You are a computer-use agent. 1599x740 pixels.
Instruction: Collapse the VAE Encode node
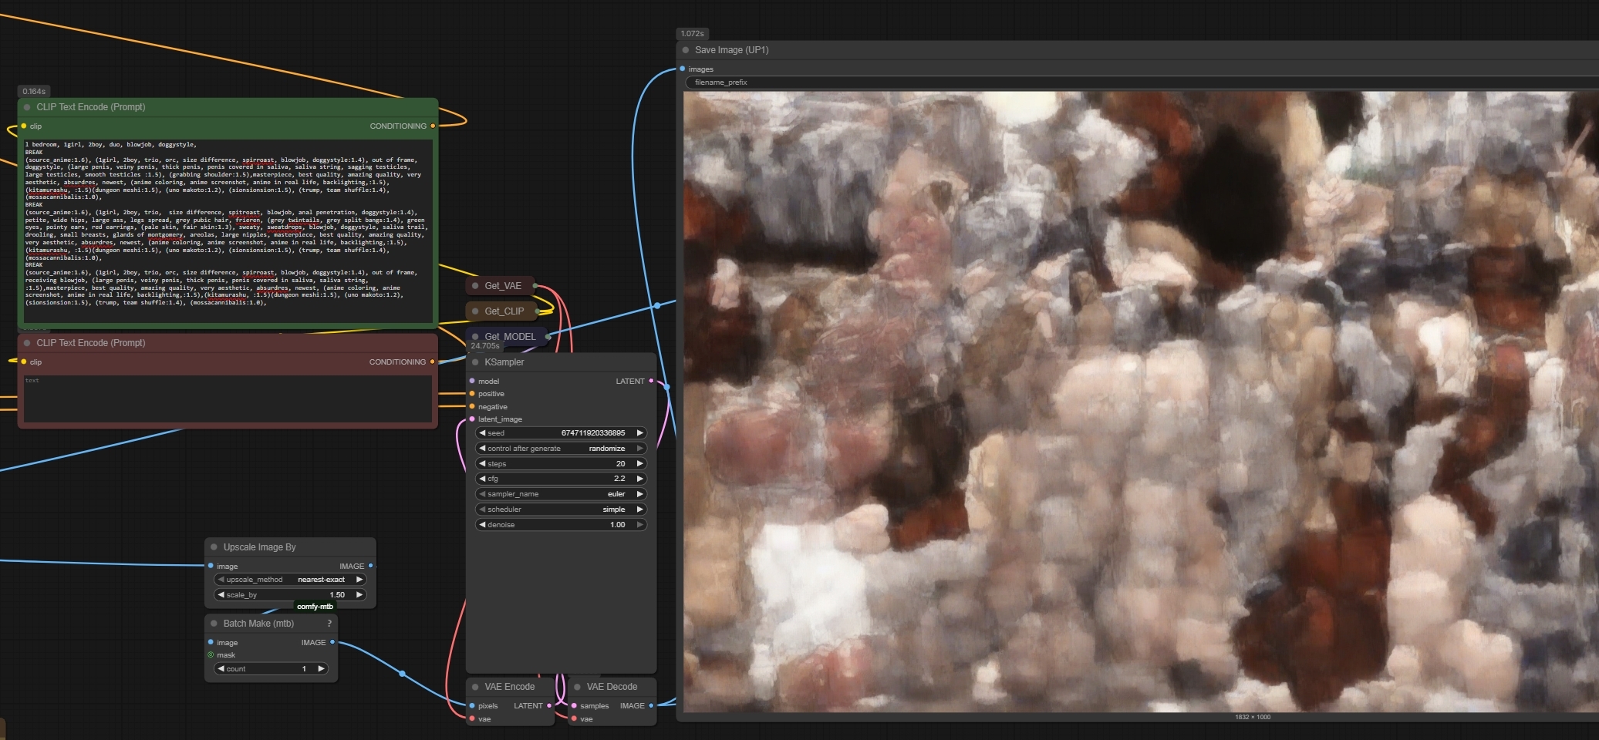click(475, 687)
